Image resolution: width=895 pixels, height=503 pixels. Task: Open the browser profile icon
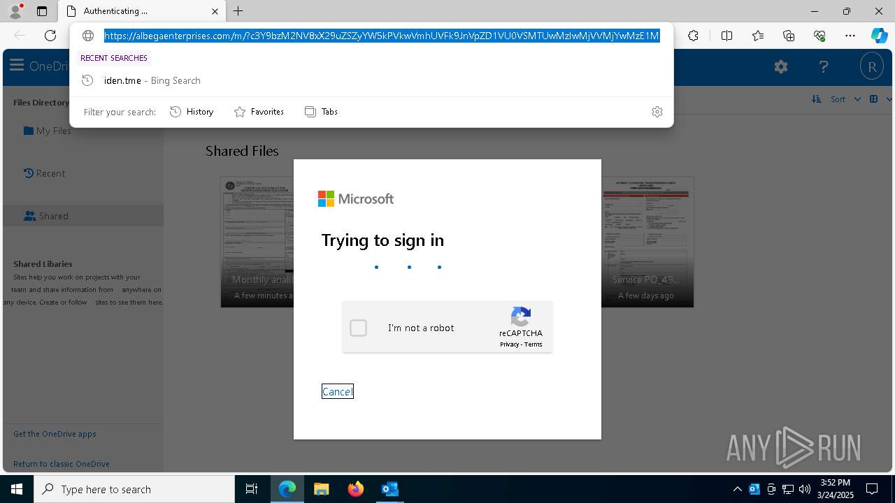[15, 11]
